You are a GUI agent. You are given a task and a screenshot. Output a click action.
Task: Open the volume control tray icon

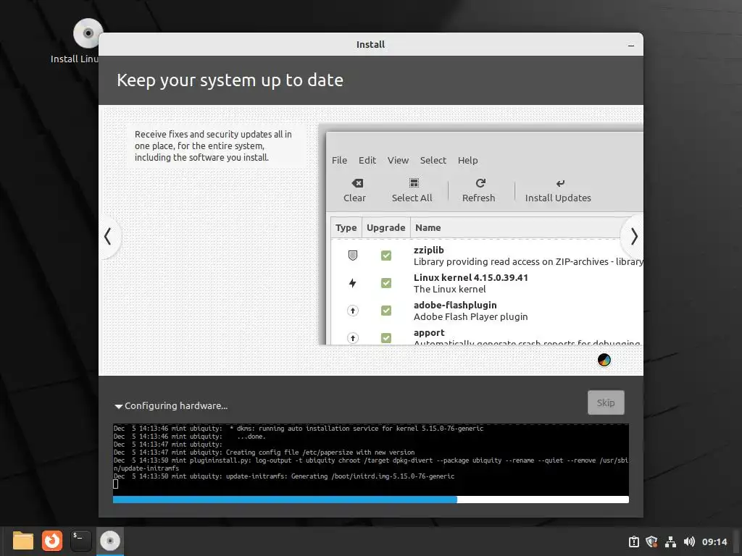(x=689, y=542)
